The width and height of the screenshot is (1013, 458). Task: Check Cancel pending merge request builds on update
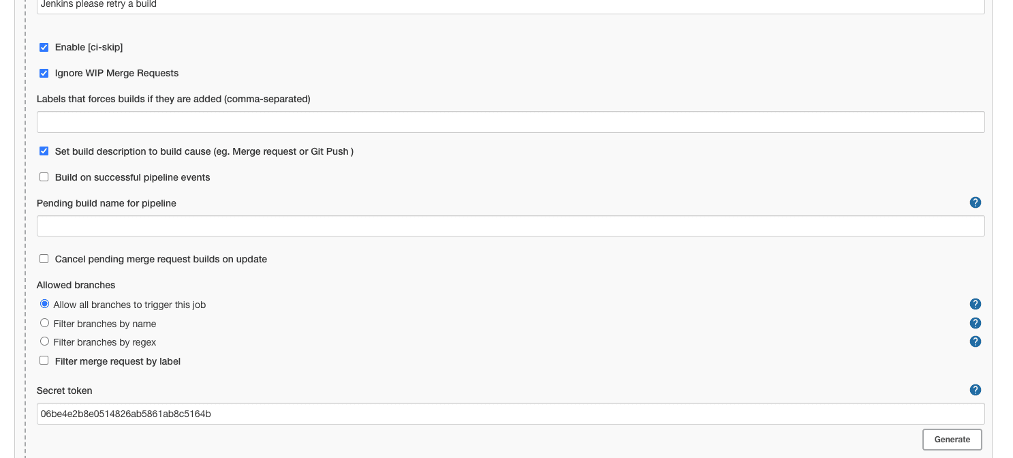click(44, 259)
